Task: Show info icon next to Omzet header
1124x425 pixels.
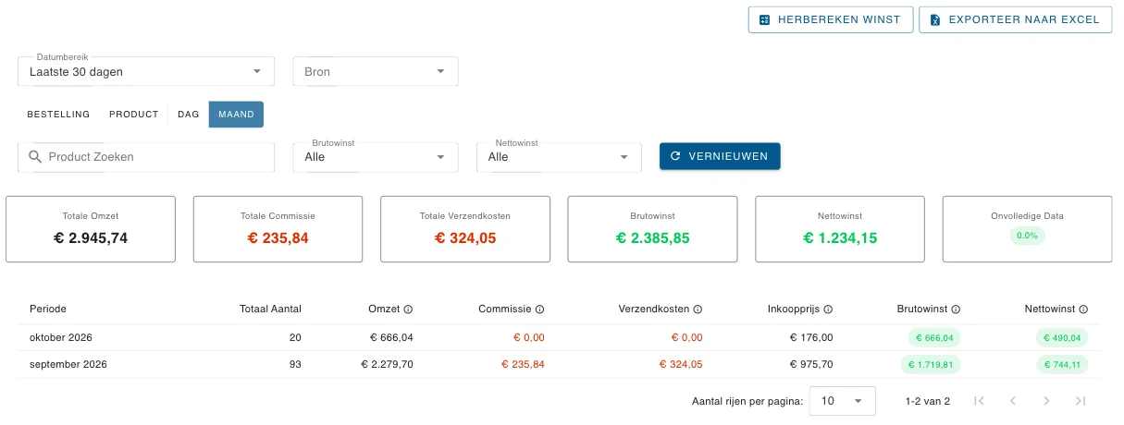Action: (408, 310)
